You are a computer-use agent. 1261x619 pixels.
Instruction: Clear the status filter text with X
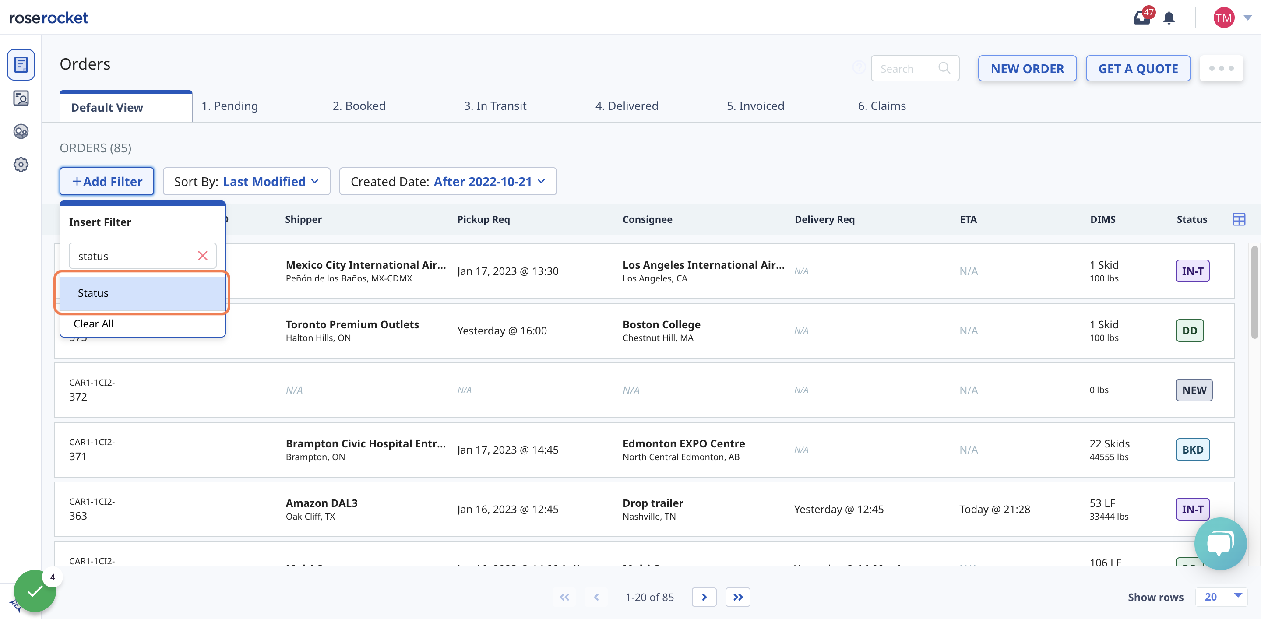coord(203,256)
